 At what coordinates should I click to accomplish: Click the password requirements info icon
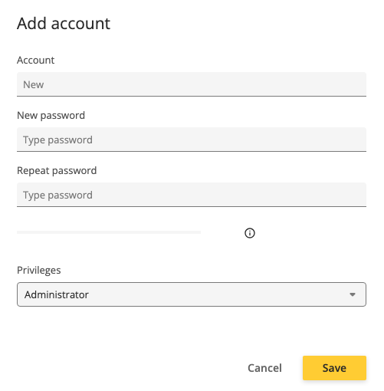pos(250,233)
